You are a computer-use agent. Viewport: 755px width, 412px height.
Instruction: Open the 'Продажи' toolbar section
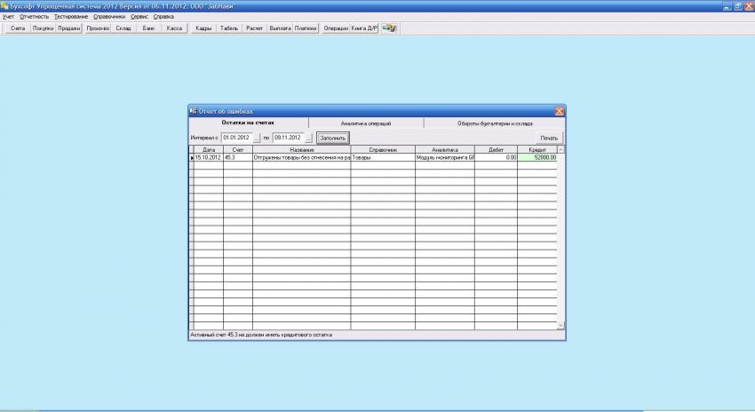[69, 28]
